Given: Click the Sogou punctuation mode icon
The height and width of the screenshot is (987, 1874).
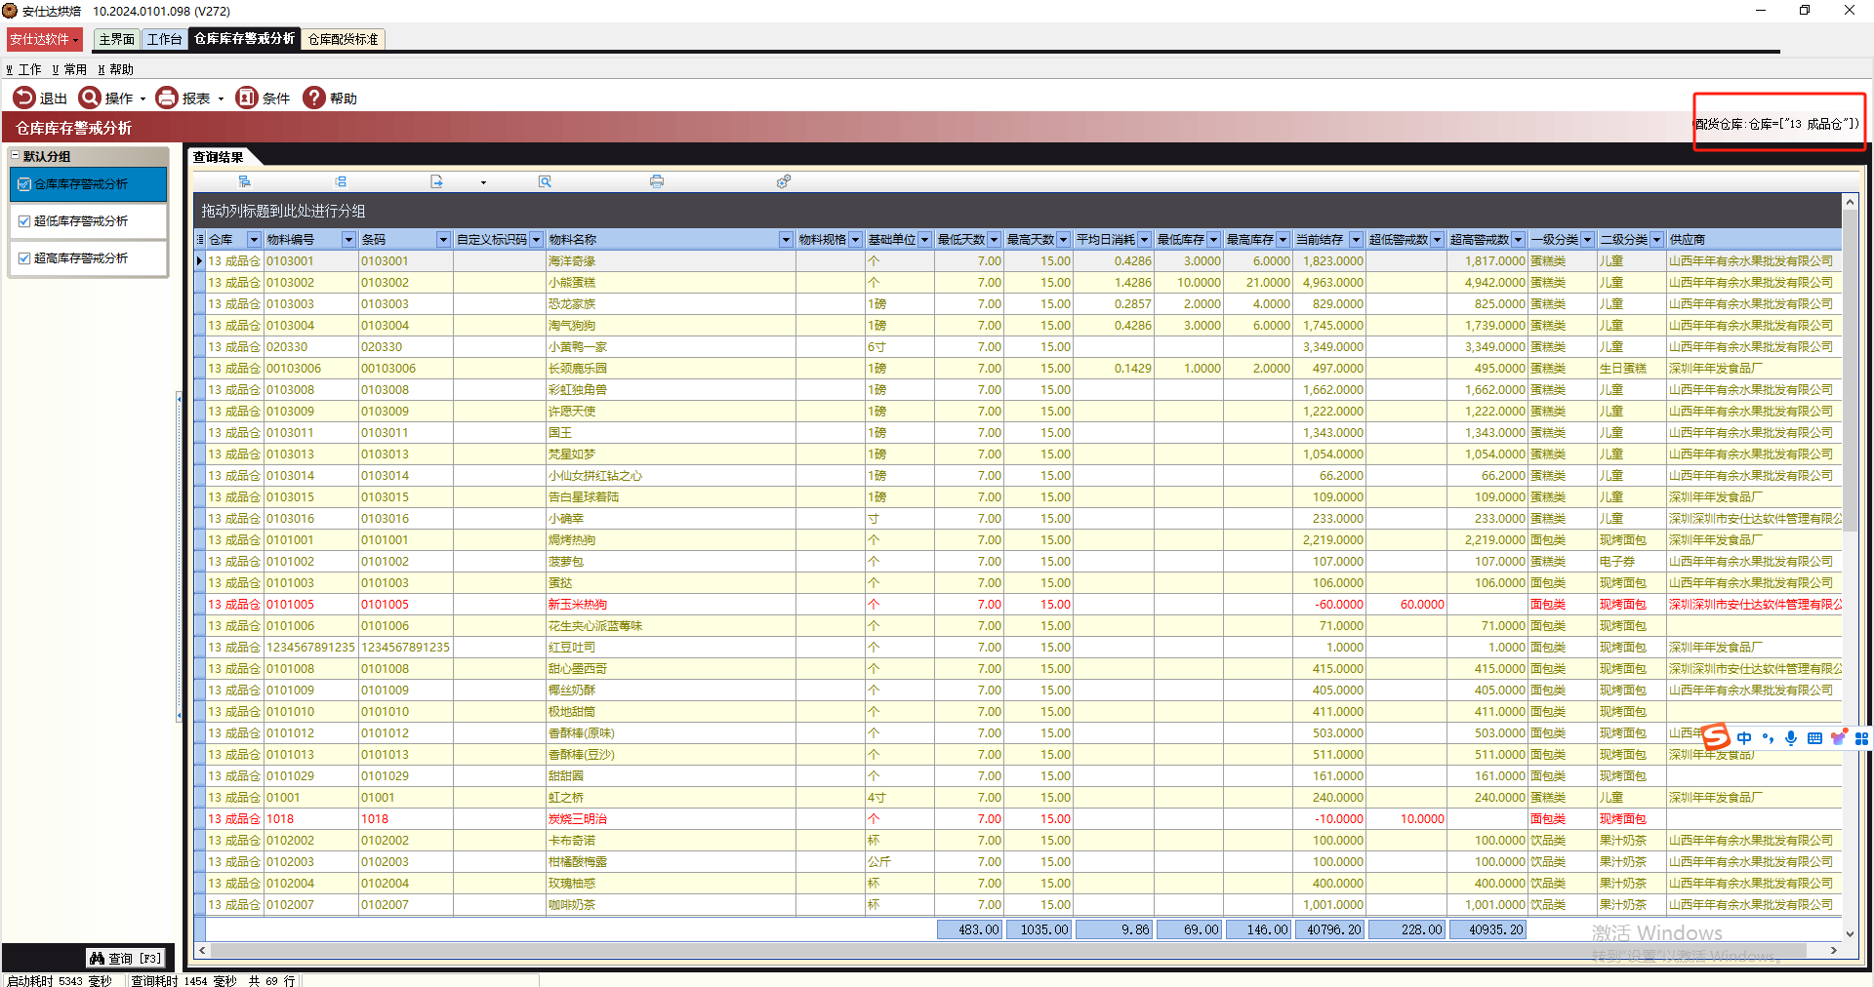Looking at the screenshot, I should [1768, 738].
